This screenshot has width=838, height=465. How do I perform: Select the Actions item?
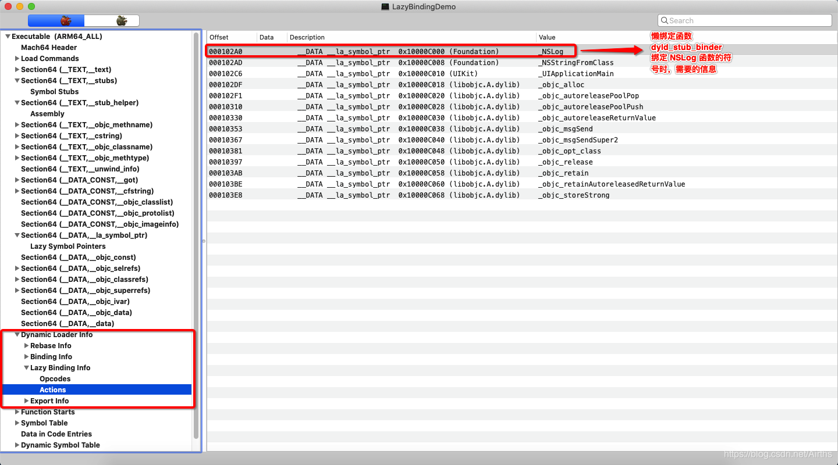click(x=52, y=390)
